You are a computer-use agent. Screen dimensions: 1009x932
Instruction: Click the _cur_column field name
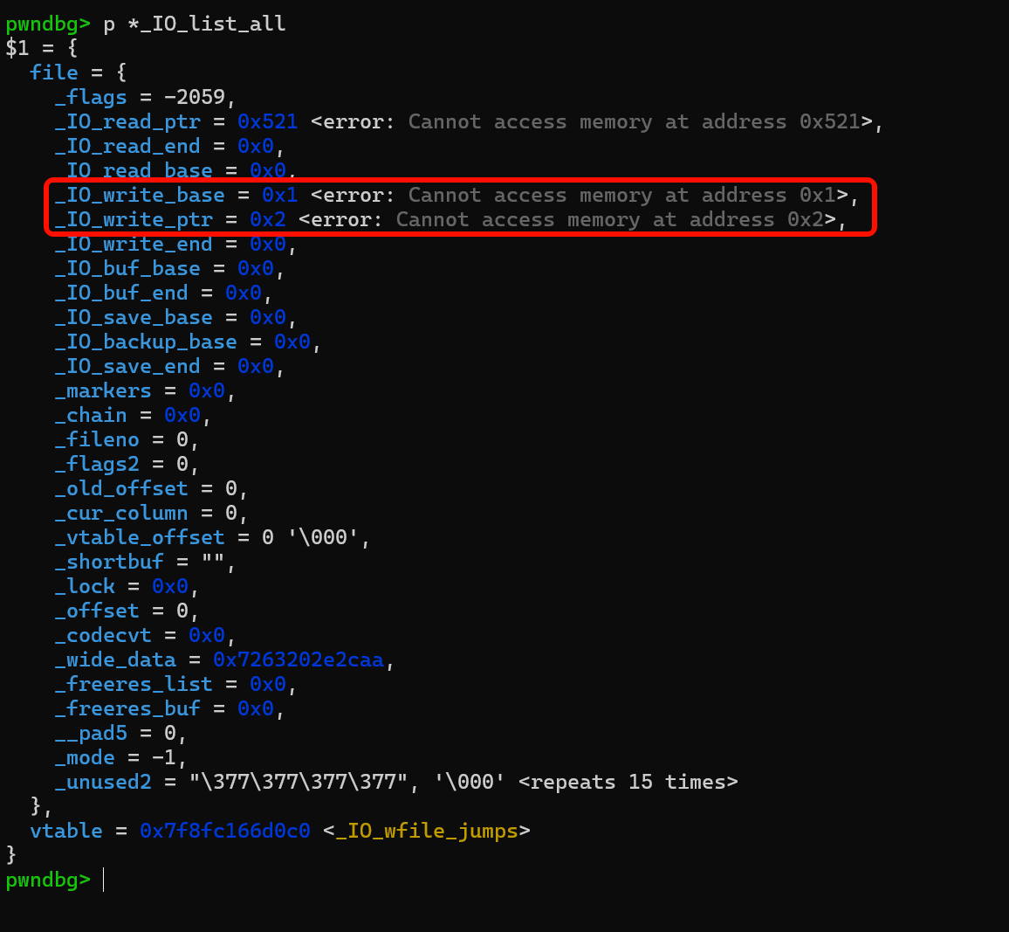click(121, 514)
